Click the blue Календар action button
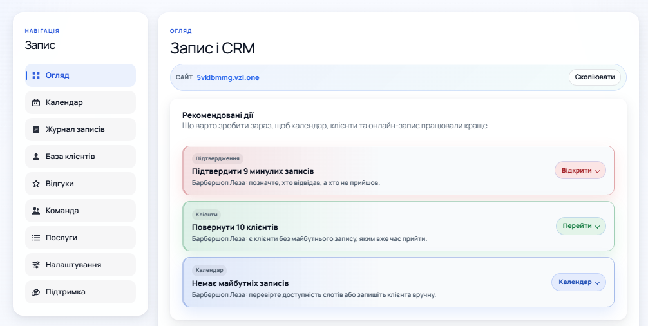This screenshot has width=648, height=326. [578, 282]
